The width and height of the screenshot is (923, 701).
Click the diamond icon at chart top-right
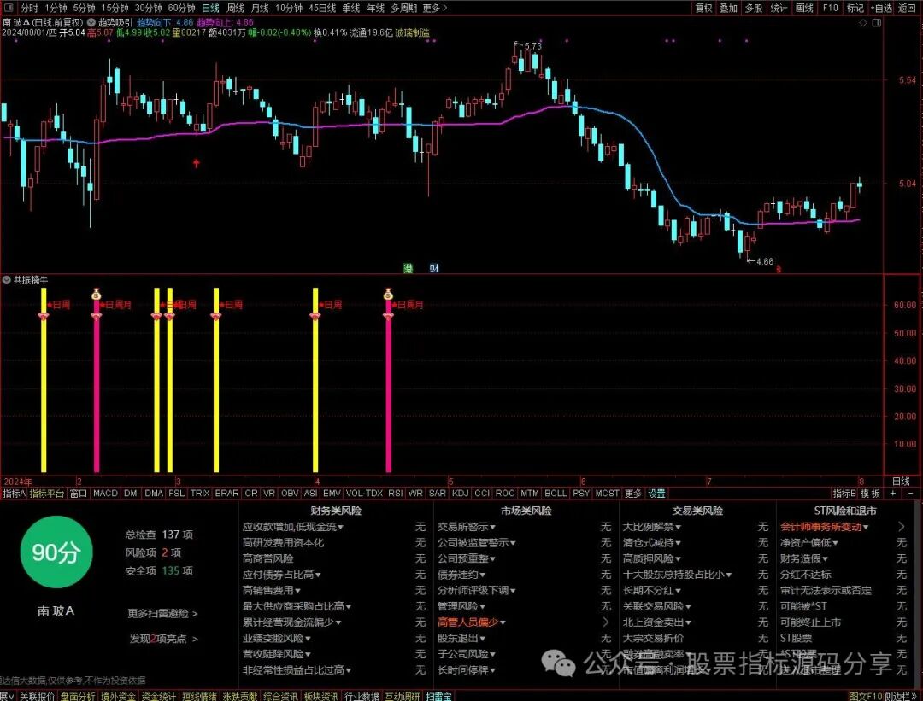tap(863, 23)
